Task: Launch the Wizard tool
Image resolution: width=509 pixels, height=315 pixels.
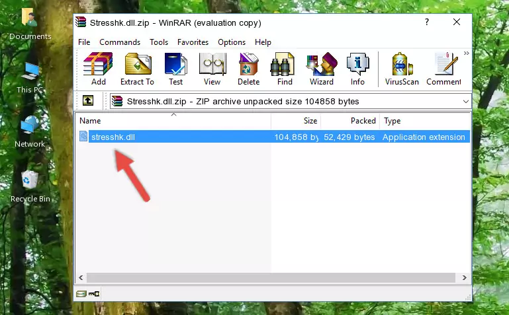Action: pyautogui.click(x=322, y=69)
